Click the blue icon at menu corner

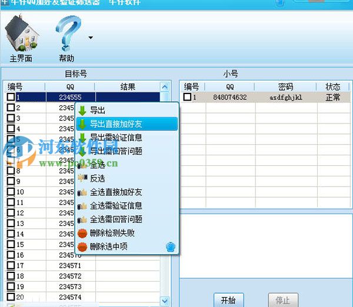(171, 246)
